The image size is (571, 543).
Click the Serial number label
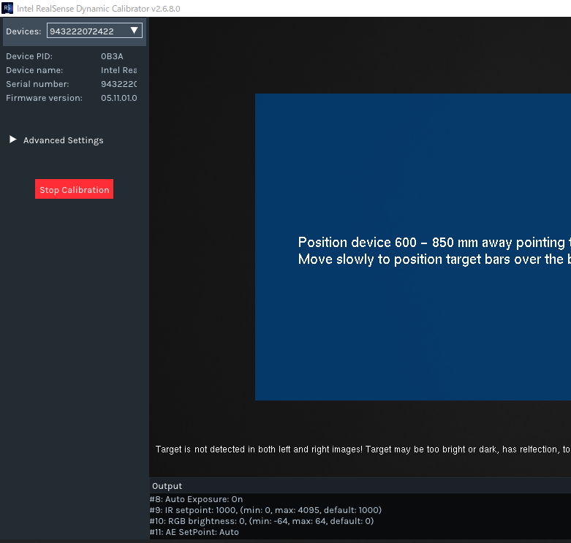coord(37,84)
